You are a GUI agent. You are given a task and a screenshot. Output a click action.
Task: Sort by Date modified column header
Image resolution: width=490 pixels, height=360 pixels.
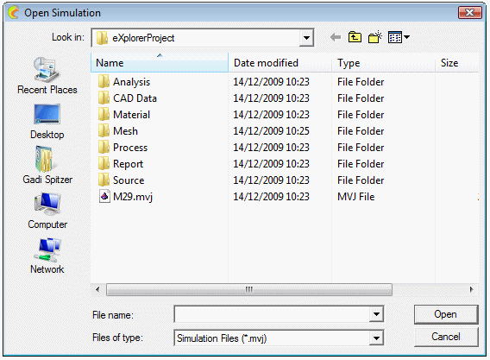point(280,62)
